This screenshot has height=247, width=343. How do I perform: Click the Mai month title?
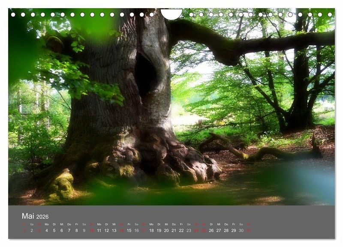28,216
